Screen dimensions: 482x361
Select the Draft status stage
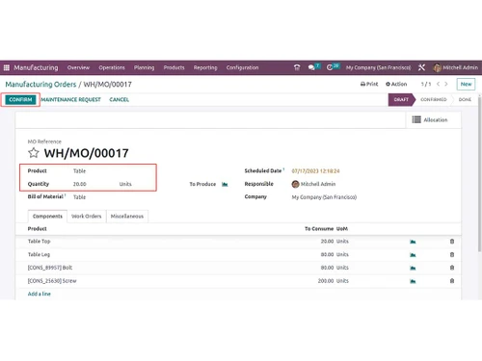pos(401,100)
